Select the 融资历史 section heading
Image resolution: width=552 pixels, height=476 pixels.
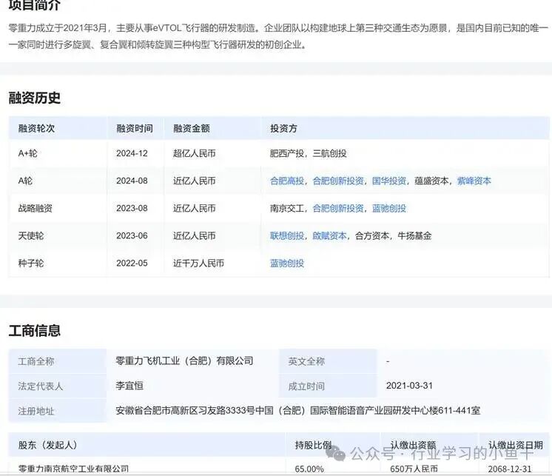35,98
